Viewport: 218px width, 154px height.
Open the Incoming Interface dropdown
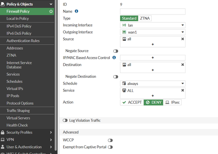pos(153,25)
